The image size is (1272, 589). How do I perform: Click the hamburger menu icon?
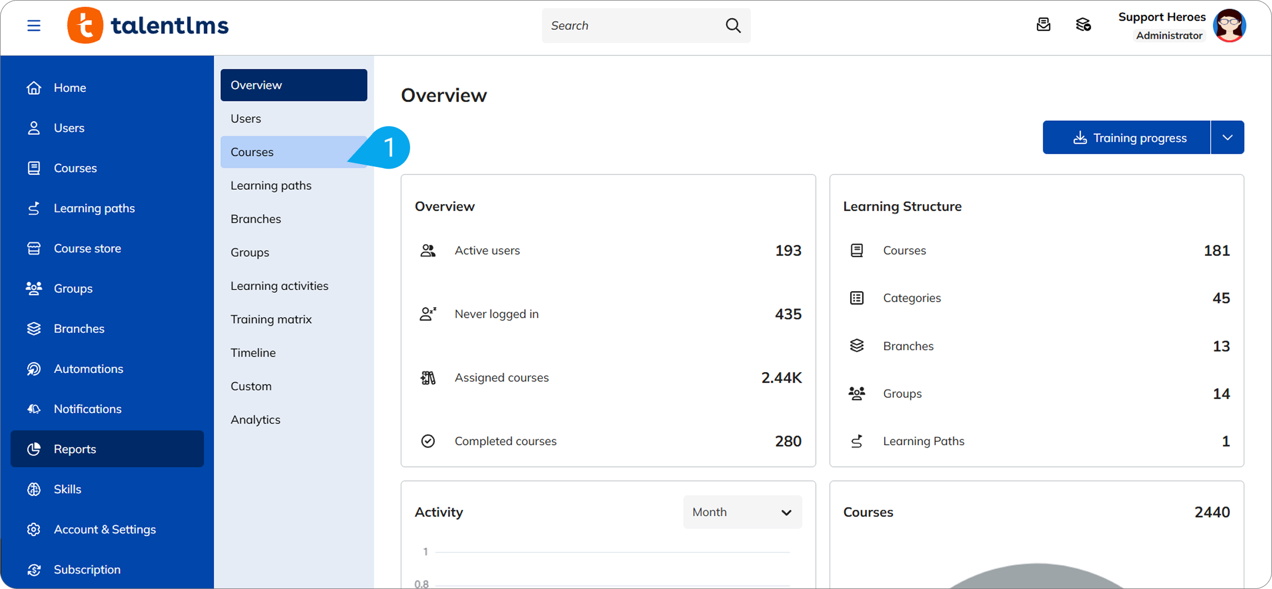coord(34,26)
